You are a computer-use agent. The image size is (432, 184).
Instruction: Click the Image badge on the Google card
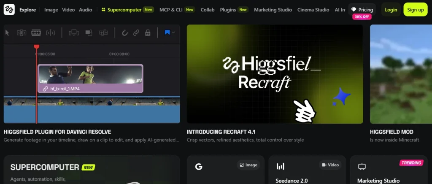point(248,165)
